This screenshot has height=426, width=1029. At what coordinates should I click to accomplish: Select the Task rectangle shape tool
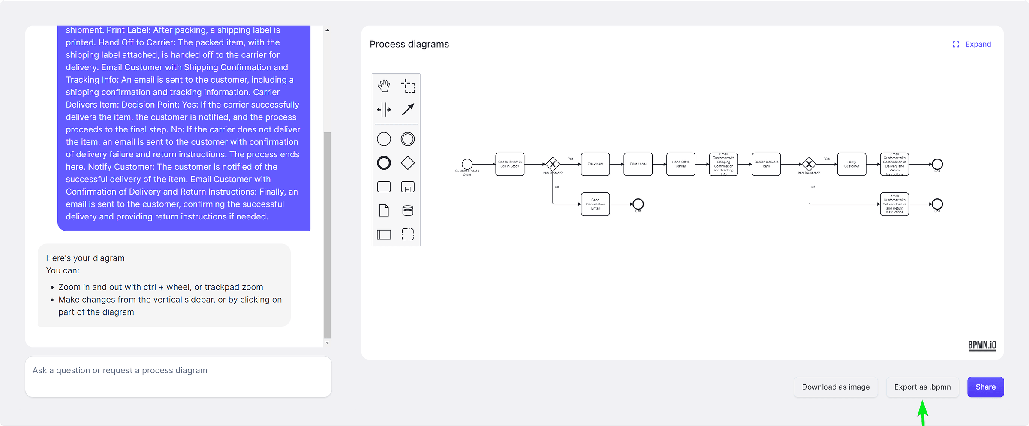(384, 186)
